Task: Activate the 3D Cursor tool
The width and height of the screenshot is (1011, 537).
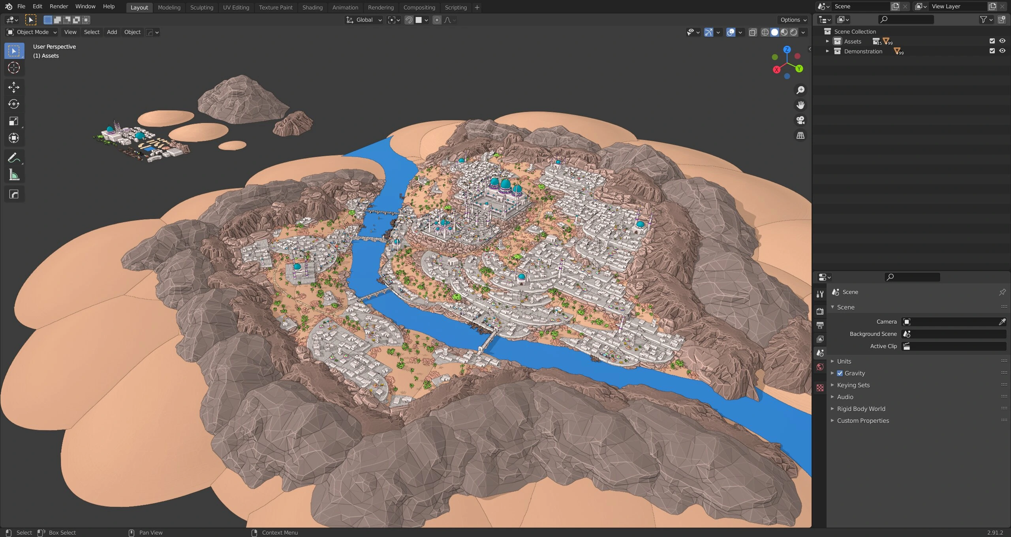Action: click(14, 68)
